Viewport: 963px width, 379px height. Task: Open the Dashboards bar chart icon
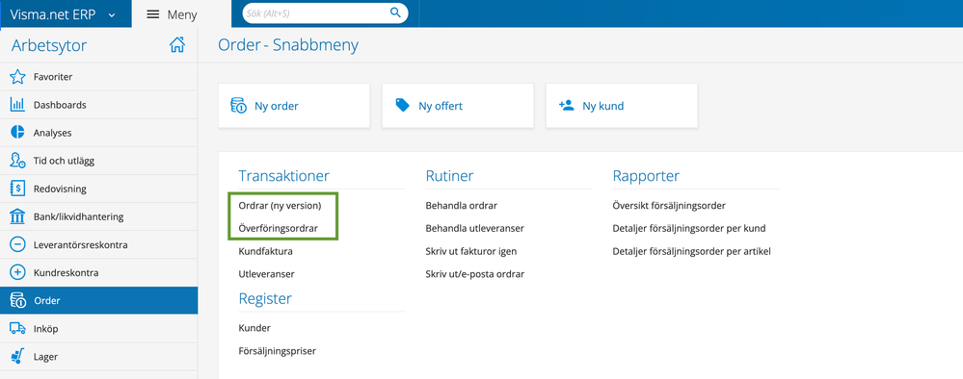(17, 105)
